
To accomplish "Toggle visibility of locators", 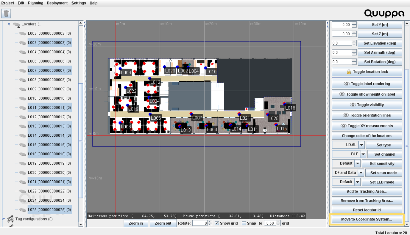I will pyautogui.click(x=367, y=105).
